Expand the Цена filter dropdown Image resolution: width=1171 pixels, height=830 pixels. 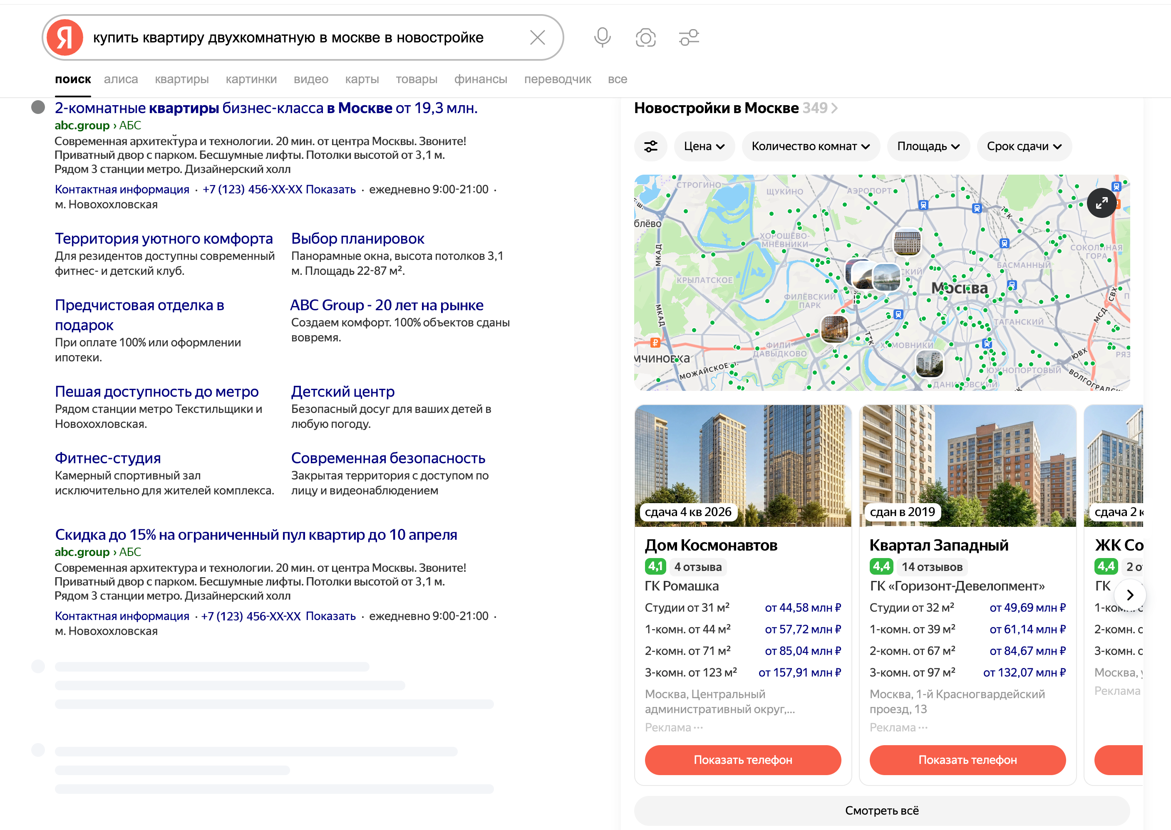click(x=705, y=147)
